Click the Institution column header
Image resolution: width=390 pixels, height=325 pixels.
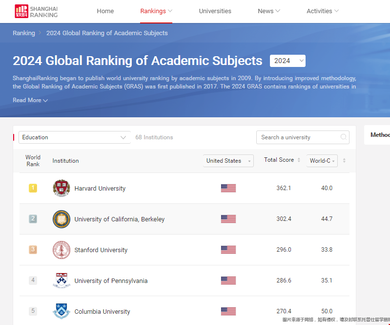click(65, 161)
